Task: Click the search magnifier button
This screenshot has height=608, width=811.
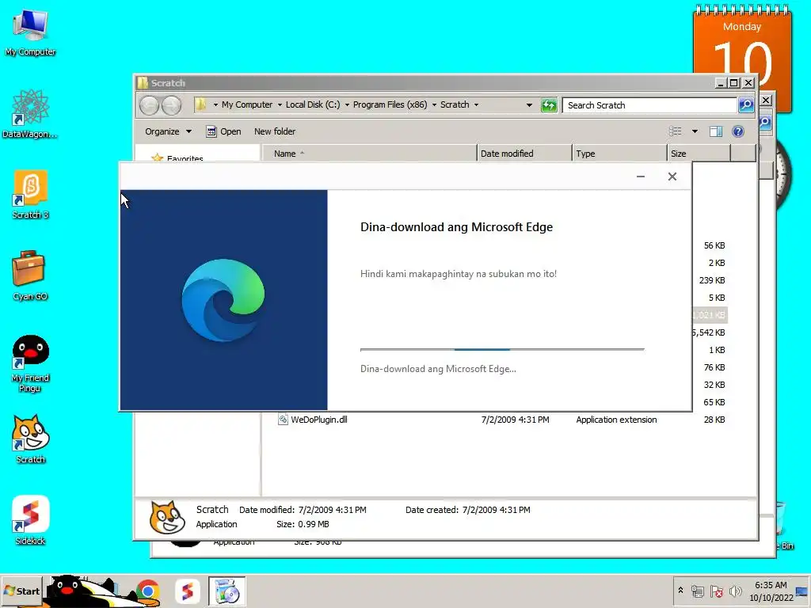Action: [x=746, y=105]
